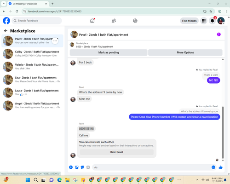Click the Mark as pending button

(109, 52)
